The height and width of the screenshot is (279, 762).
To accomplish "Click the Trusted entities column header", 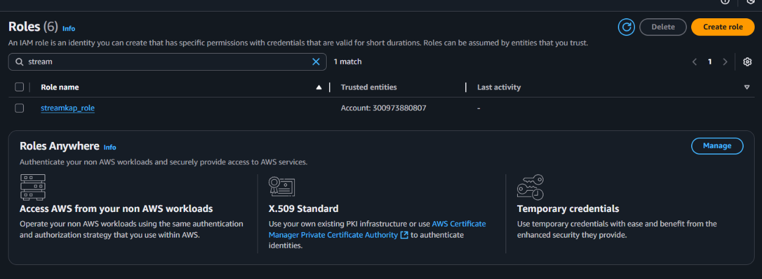I will pos(369,87).
